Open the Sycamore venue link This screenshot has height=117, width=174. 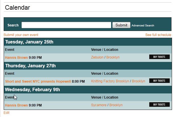tap(99, 105)
